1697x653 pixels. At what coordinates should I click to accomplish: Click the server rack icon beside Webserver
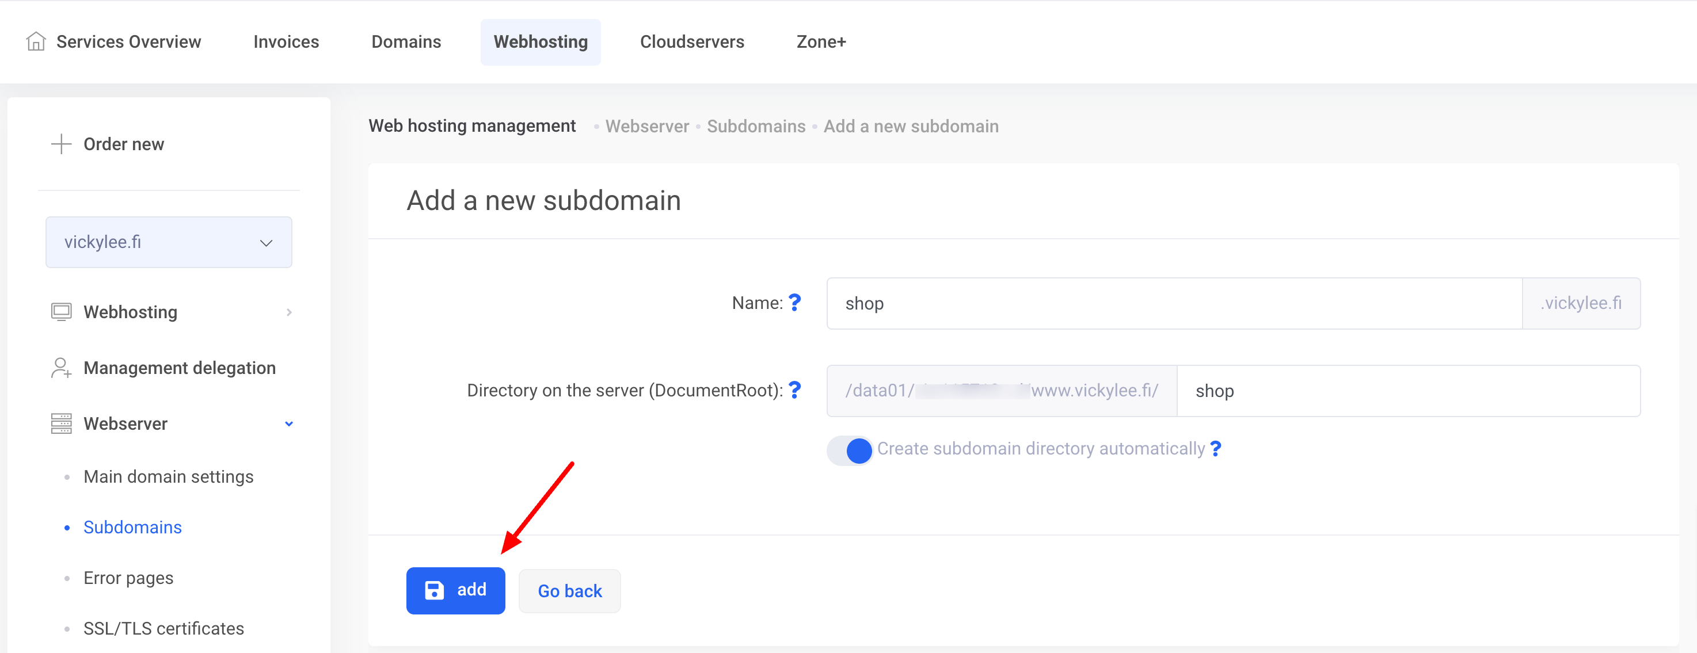click(61, 423)
